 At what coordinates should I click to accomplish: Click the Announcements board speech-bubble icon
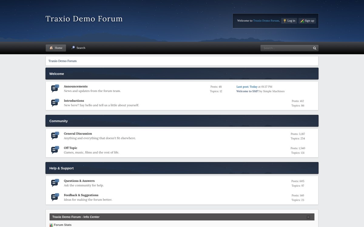(55, 88)
